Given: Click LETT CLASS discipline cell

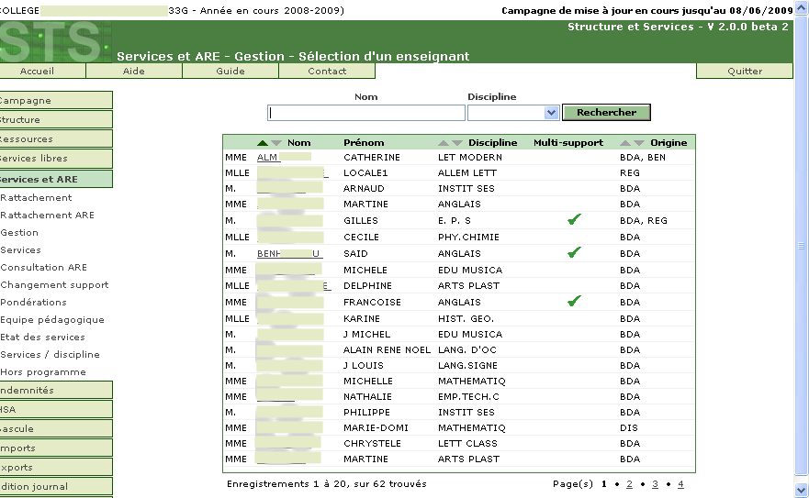Looking at the screenshot, I should (x=467, y=443).
